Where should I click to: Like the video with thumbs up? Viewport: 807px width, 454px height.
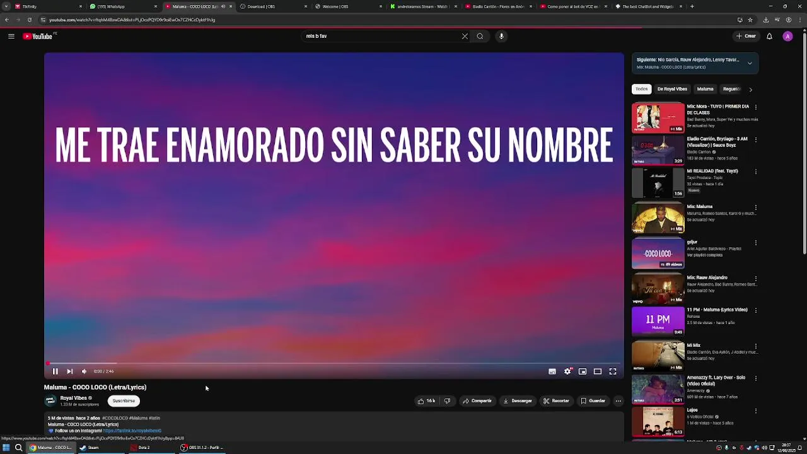(x=427, y=401)
